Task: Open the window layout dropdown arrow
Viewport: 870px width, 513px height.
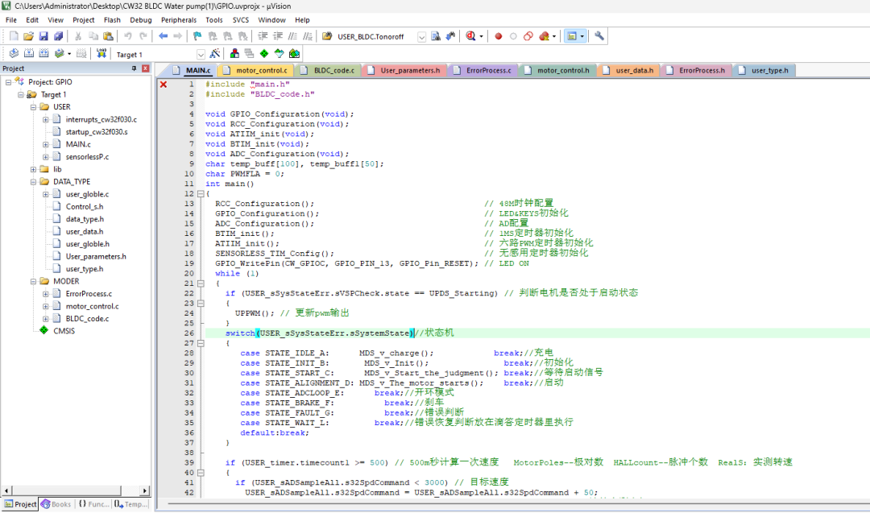Action: [x=582, y=36]
